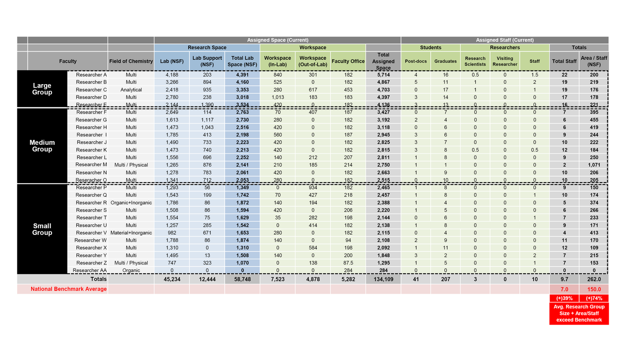631x354 pixels.
Task: Click the graduates total "207"
Action: click(x=445, y=279)
